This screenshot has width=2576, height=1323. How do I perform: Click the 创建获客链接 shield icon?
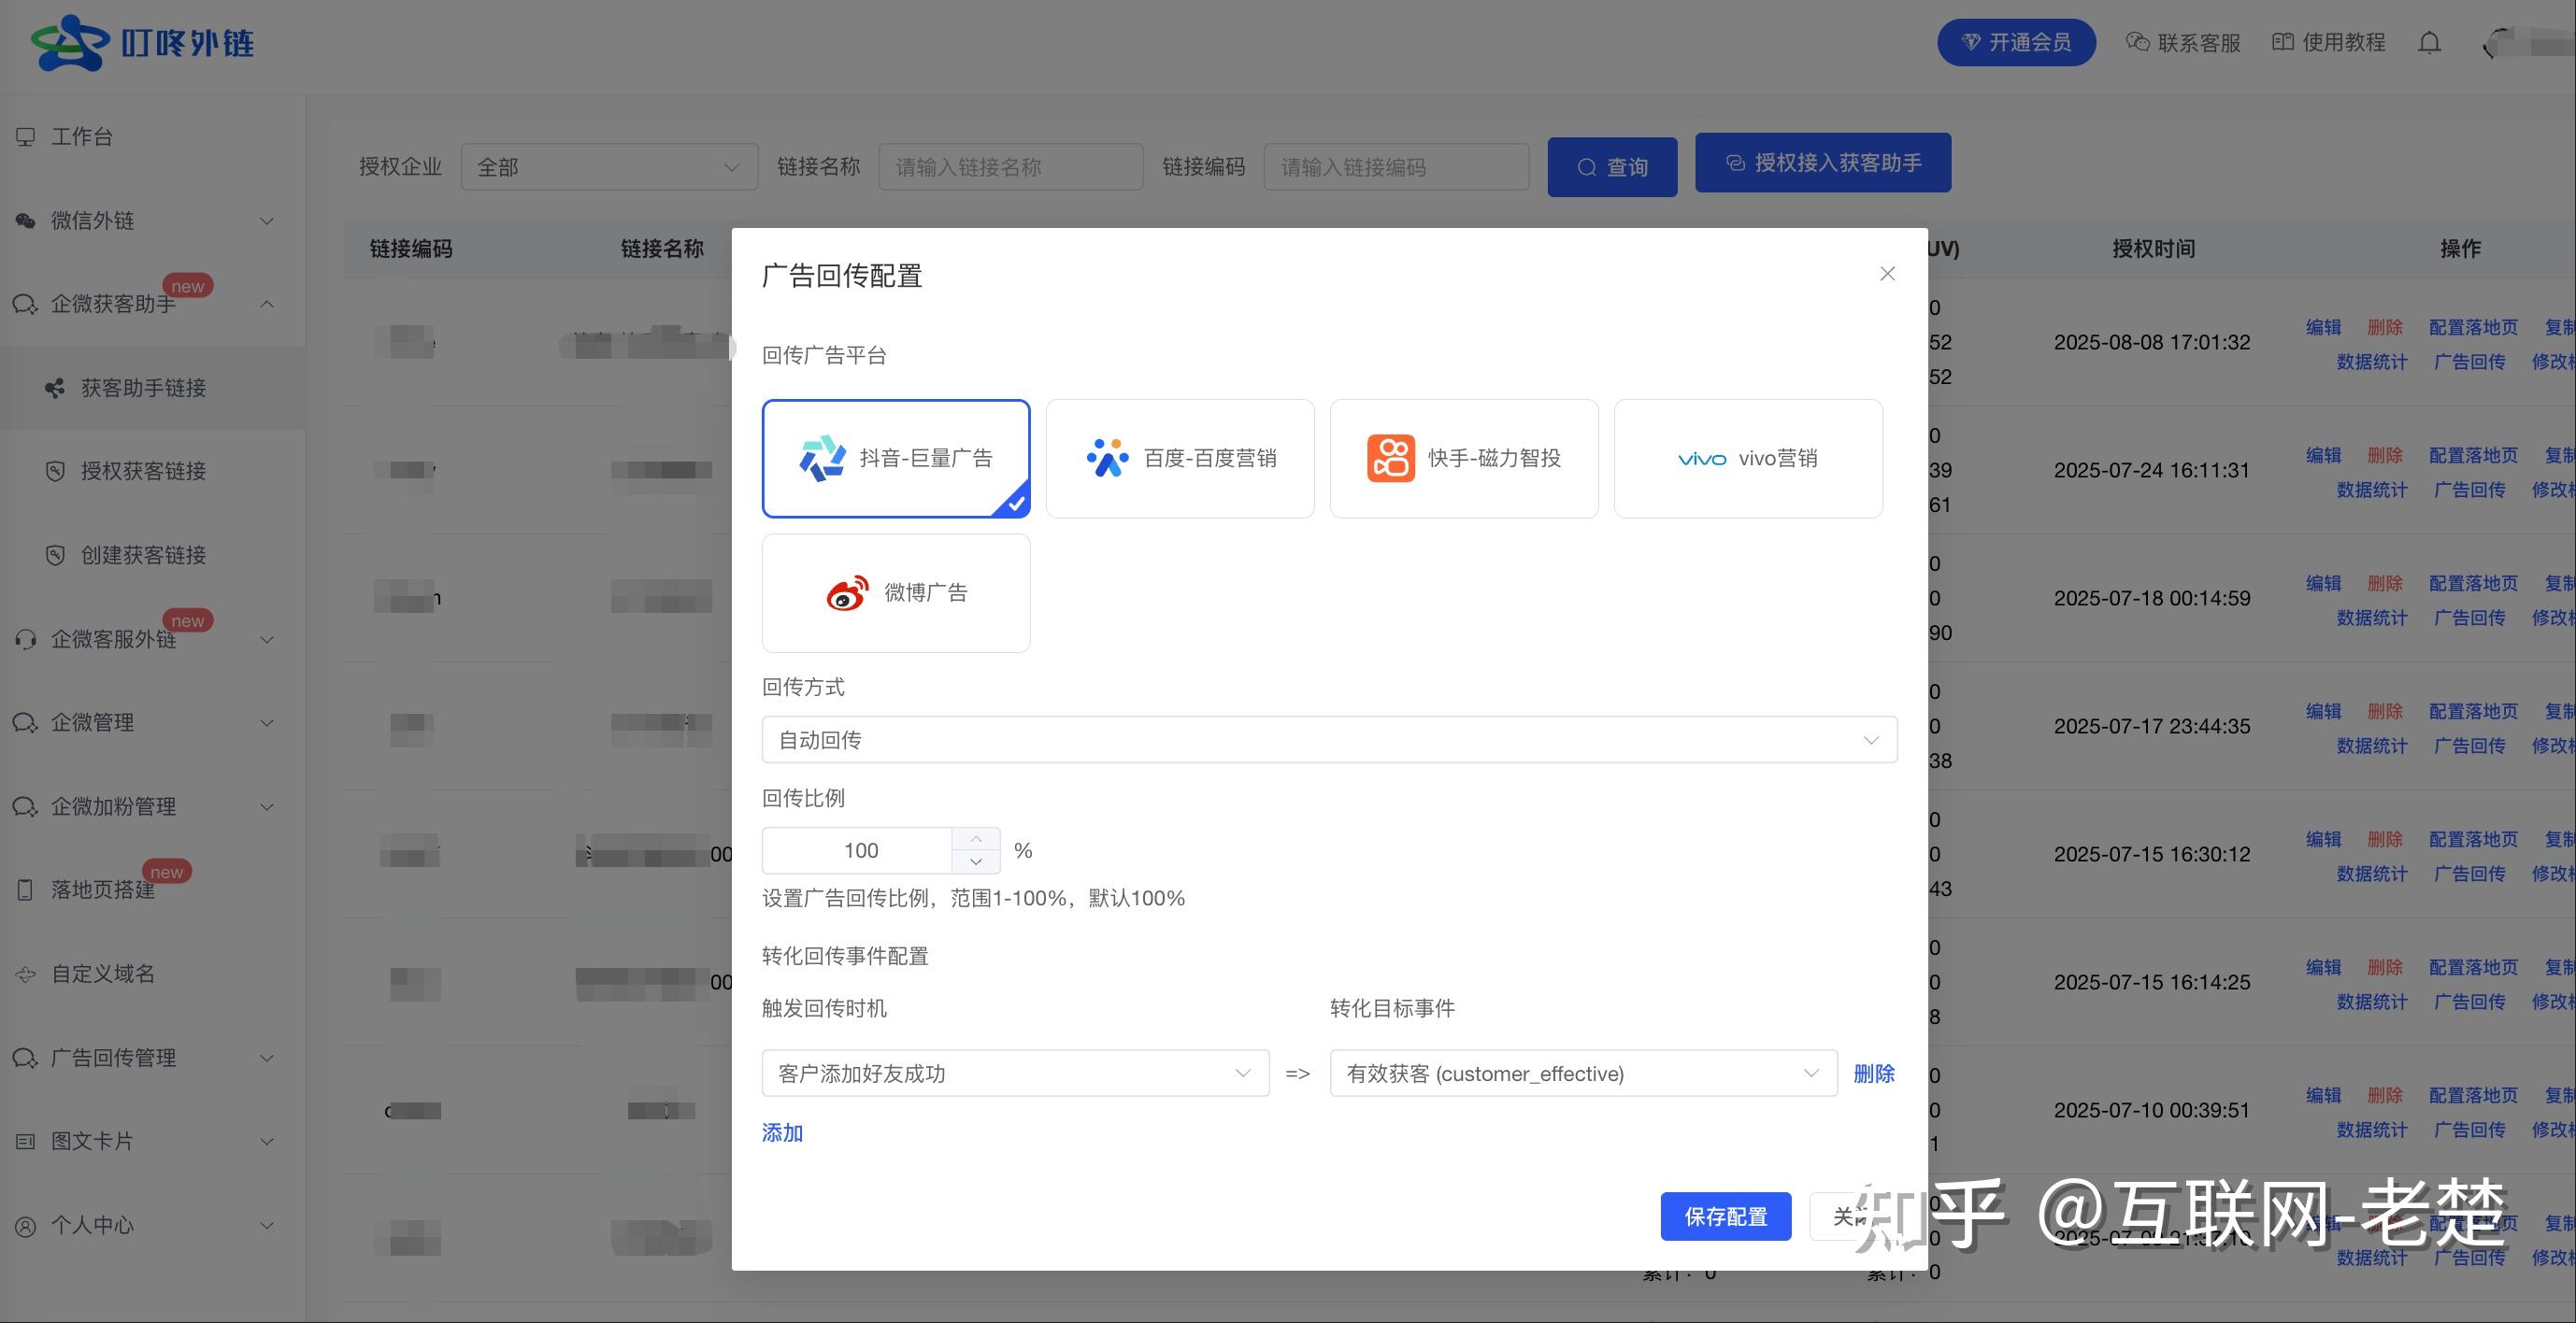coord(56,555)
